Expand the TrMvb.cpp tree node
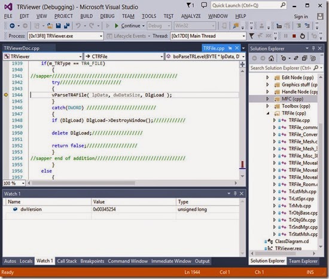329x279 pixels. coord(274,206)
